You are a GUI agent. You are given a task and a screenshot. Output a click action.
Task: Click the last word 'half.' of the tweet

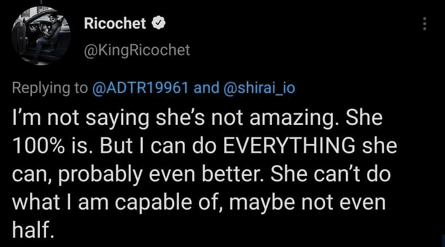(x=33, y=229)
